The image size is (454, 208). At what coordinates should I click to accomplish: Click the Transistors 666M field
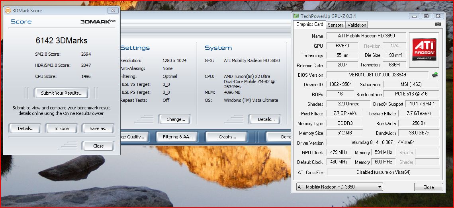point(394,65)
